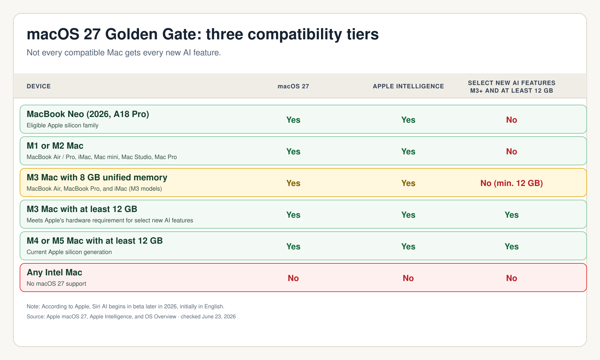Click macOS 27 'Yes' in M4 or M5 row
Viewport: 600px width, 360px height.
(293, 247)
